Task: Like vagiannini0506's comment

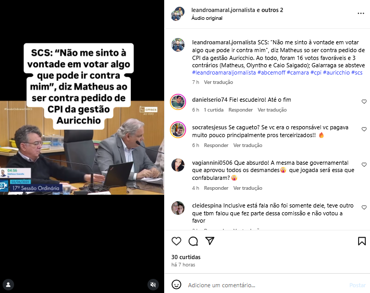Action: coord(364,165)
